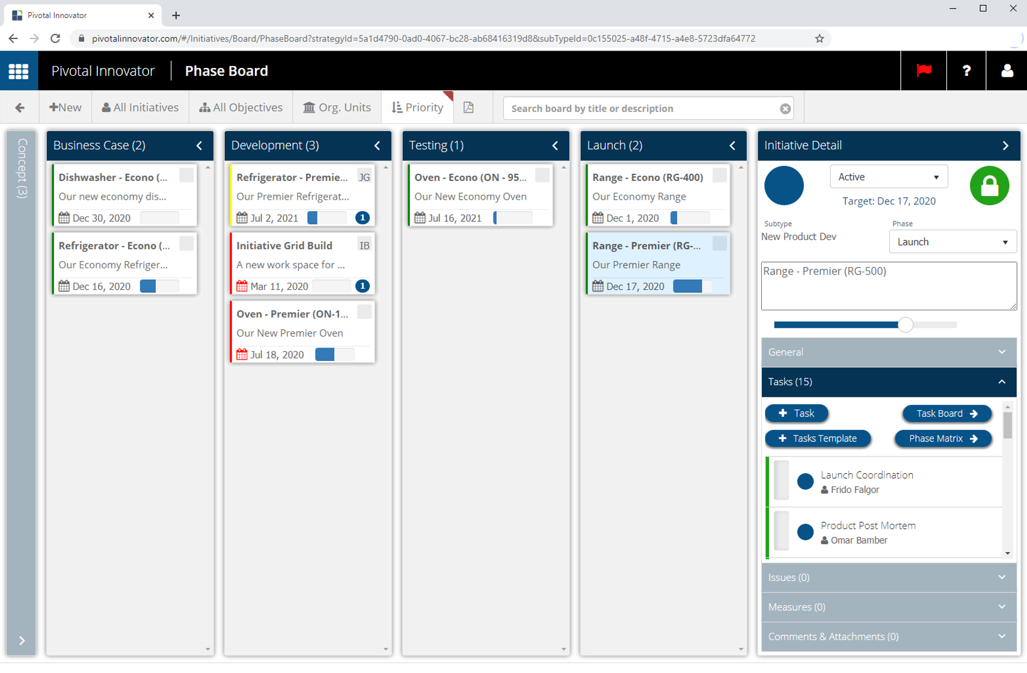Collapse the Initiative Detail panel
Viewport: 1027px width, 673px height.
point(1005,146)
